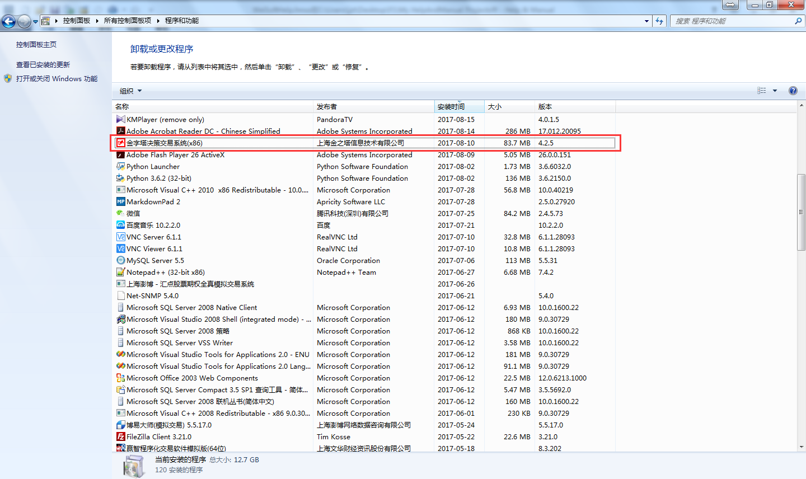
Task: Click the SQL Server Compact 3.5 SP1 icon
Action: (x=120, y=389)
